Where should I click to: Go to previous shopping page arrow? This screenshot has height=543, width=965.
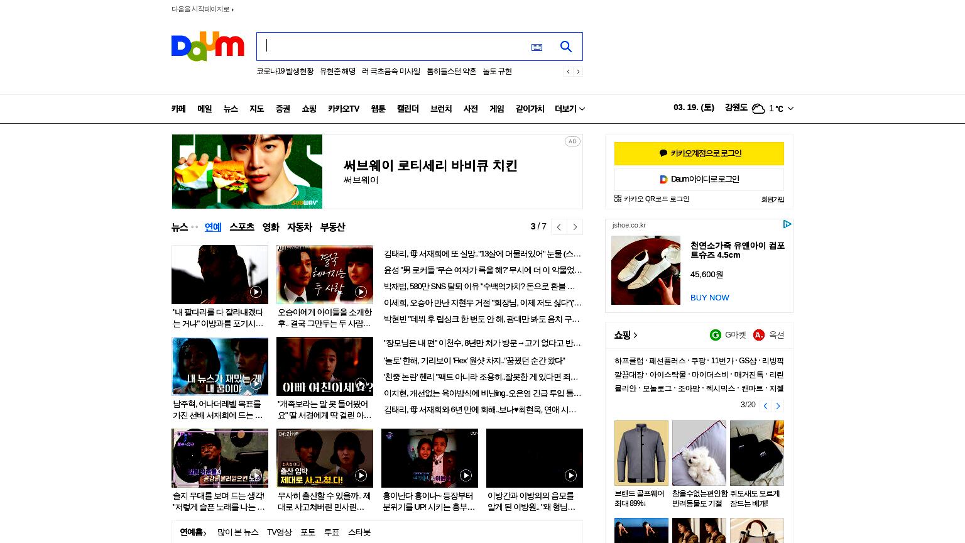pos(765,406)
